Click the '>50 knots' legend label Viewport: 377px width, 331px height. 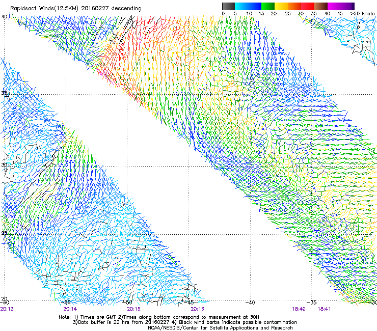pos(362,14)
